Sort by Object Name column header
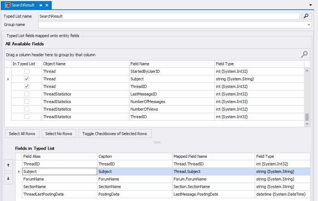 [x=86, y=64]
